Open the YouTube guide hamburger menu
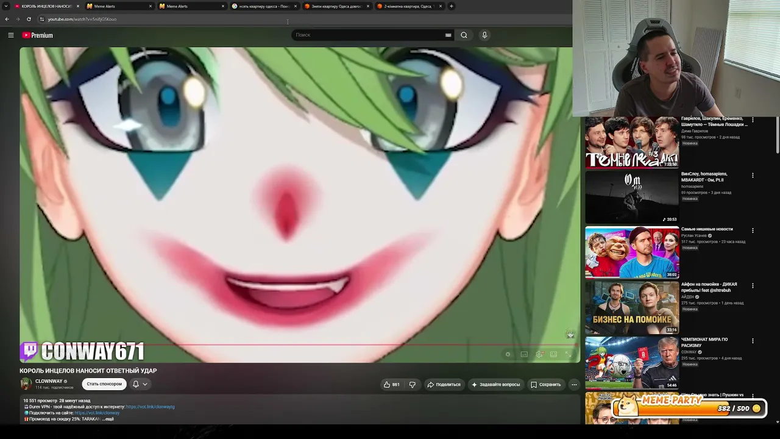780x439 pixels. 11,35
